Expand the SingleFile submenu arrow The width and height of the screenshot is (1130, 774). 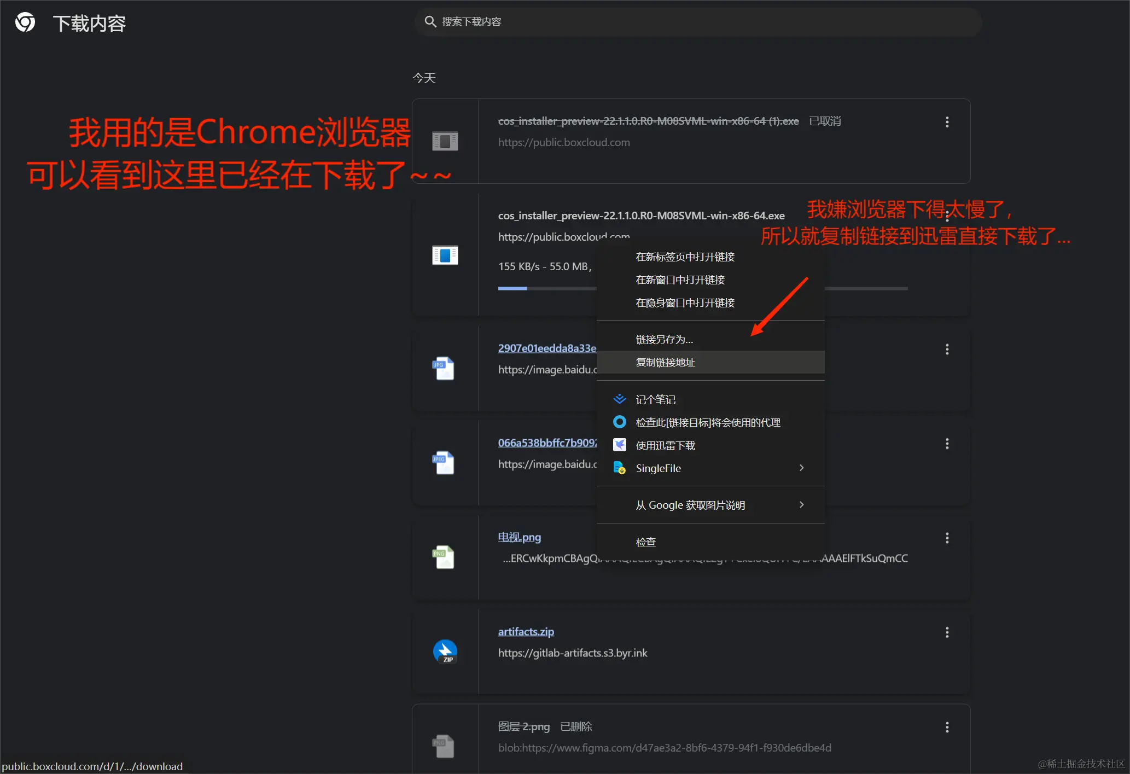click(x=801, y=468)
